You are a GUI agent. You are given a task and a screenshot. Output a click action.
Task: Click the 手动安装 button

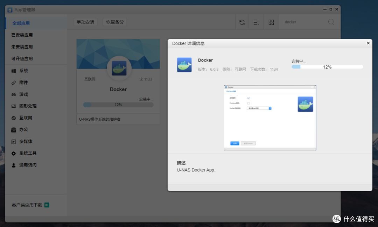pos(85,22)
